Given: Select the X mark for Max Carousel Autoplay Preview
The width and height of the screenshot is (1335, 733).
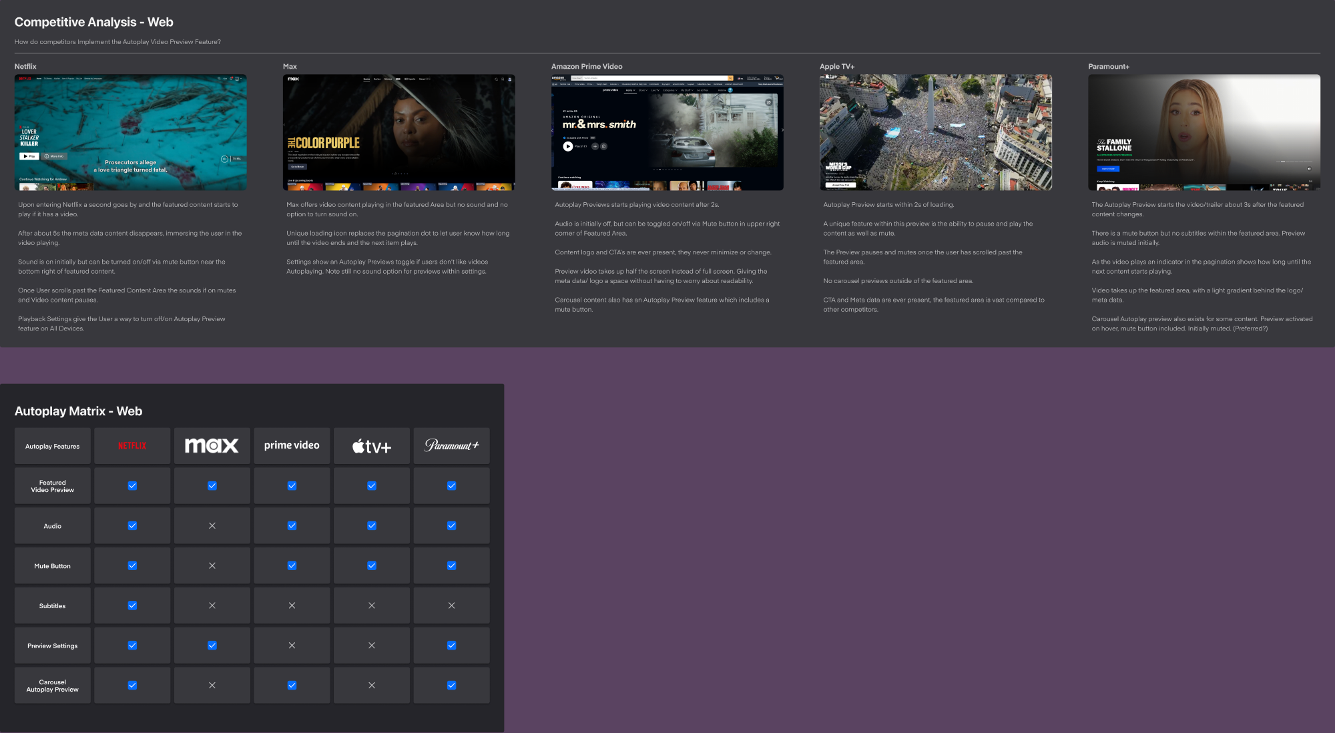Looking at the screenshot, I should [x=212, y=686].
